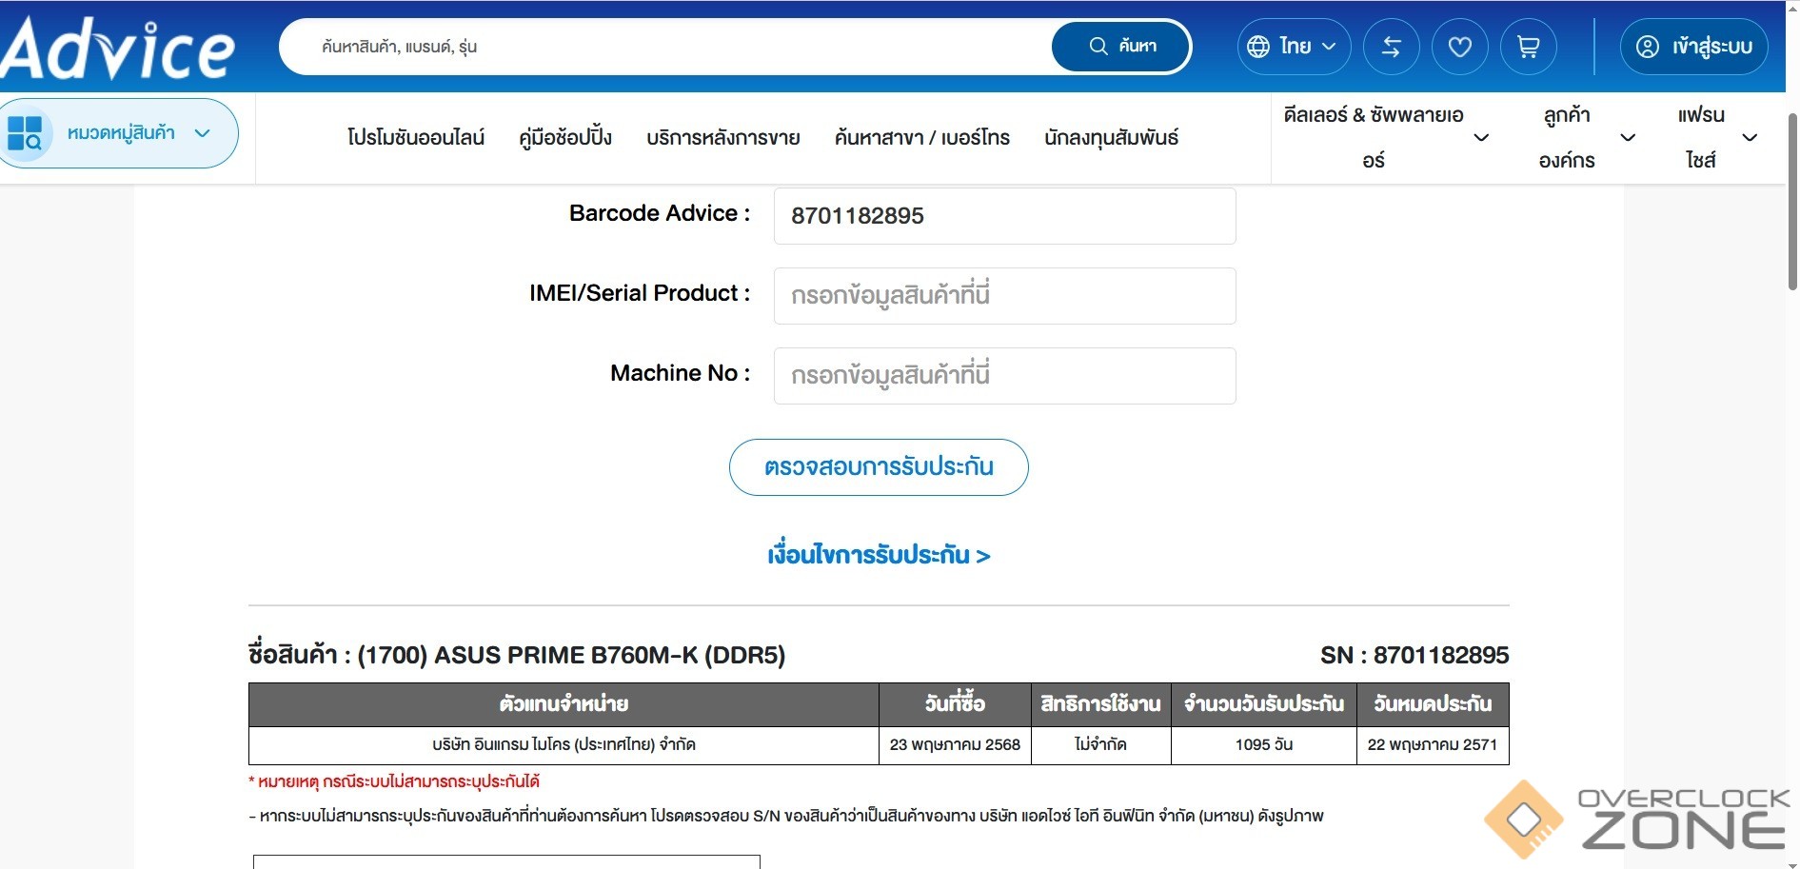Click the Advice logo
Image resolution: width=1800 pixels, height=869 pixels.
coord(117,49)
